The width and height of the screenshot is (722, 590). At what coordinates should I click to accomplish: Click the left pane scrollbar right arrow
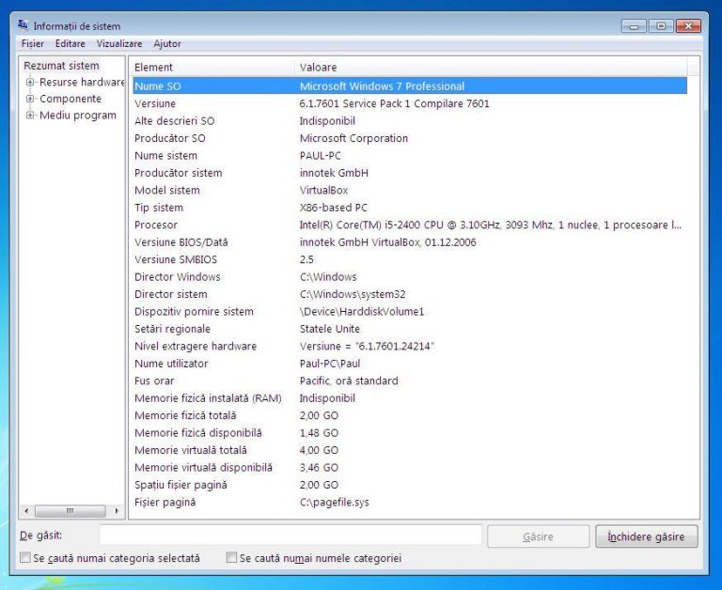pyautogui.click(x=117, y=511)
